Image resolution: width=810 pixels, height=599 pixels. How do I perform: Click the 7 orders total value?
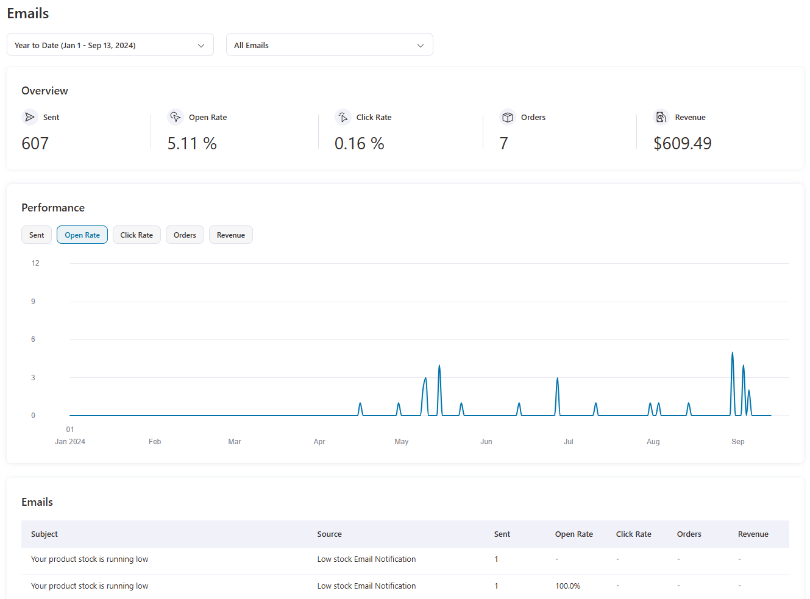(x=504, y=144)
